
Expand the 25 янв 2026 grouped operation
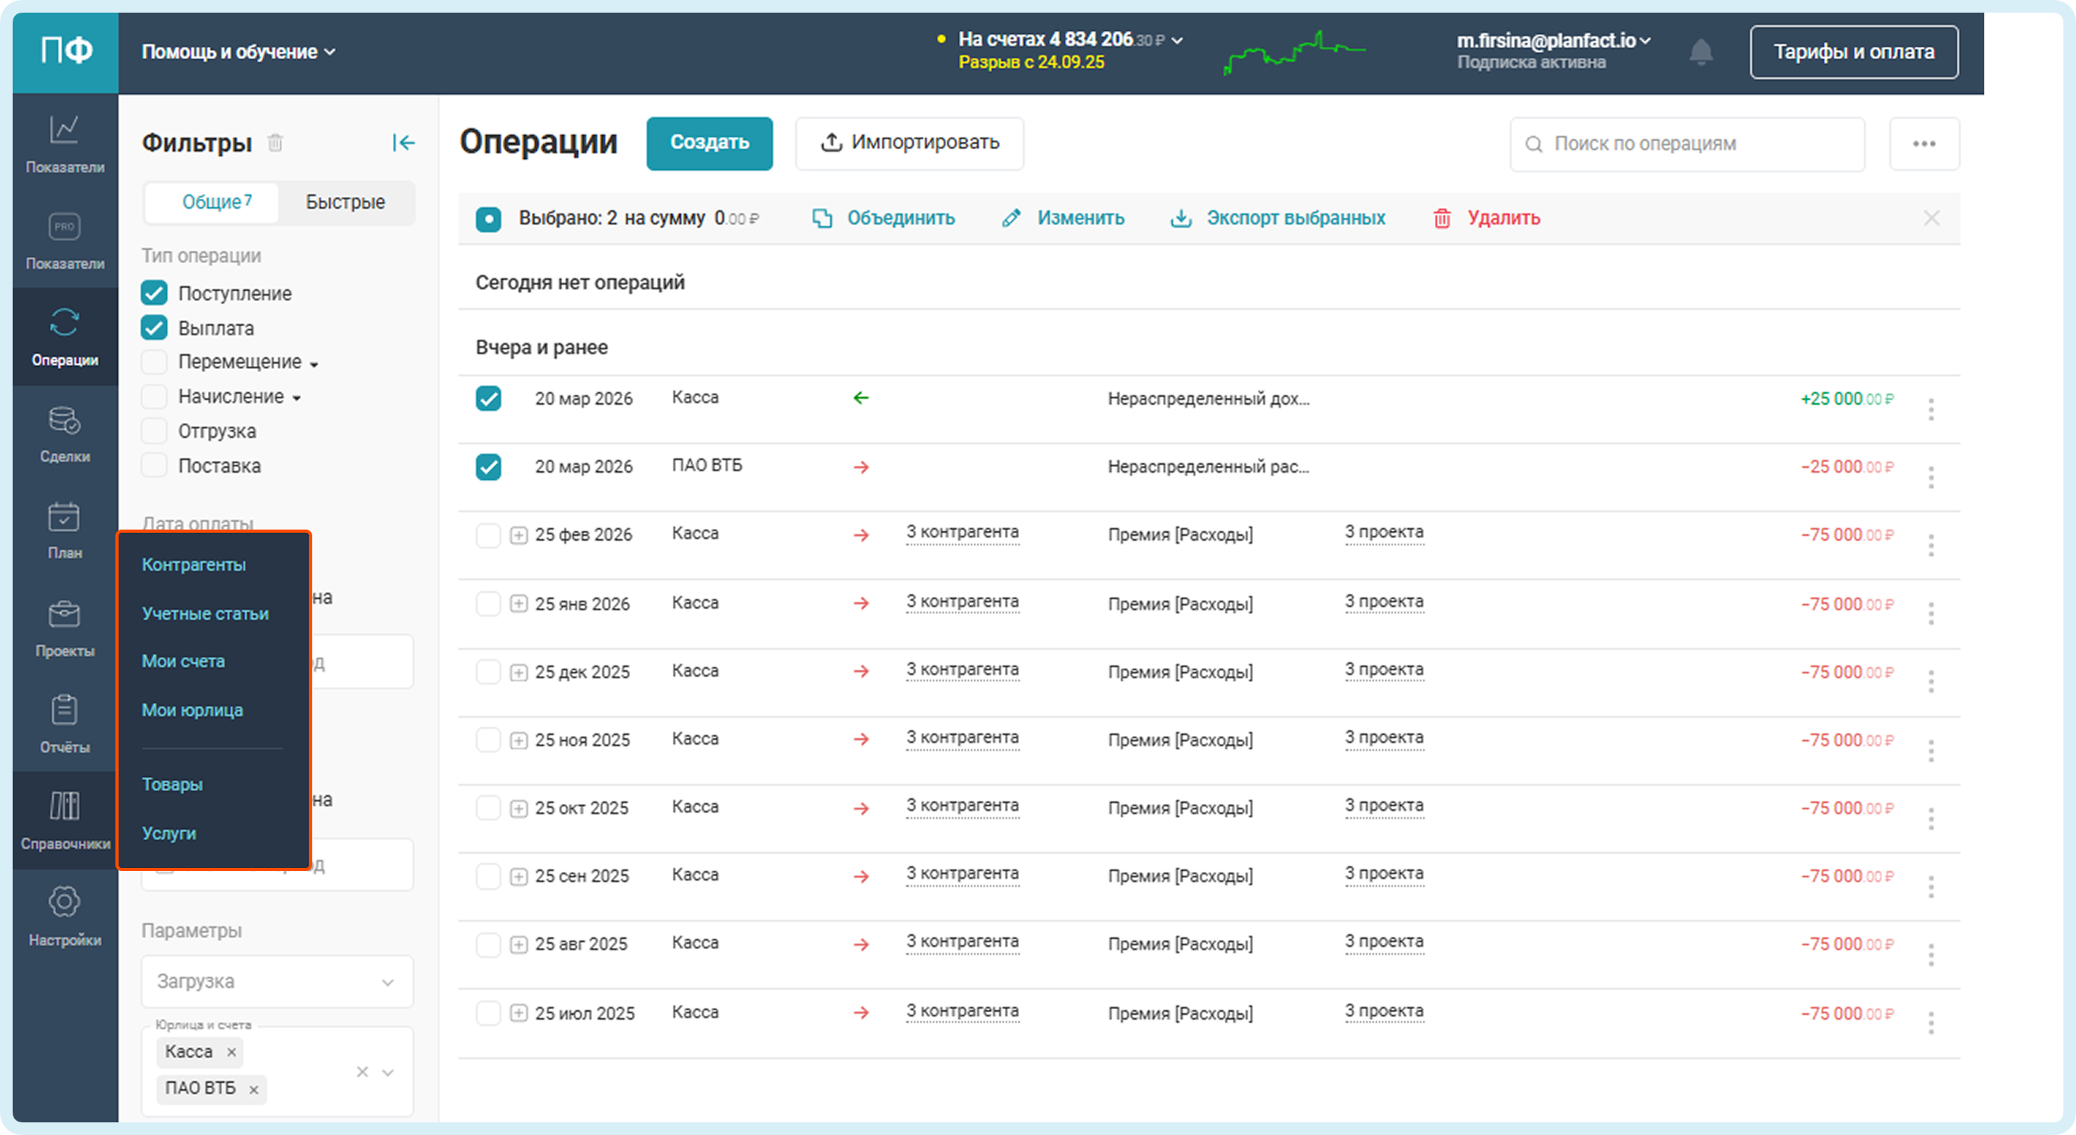click(519, 603)
